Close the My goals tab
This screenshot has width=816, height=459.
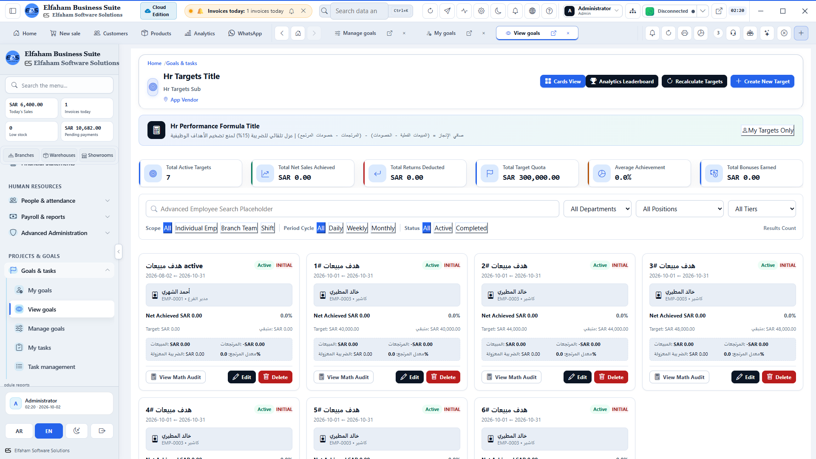(x=484, y=33)
